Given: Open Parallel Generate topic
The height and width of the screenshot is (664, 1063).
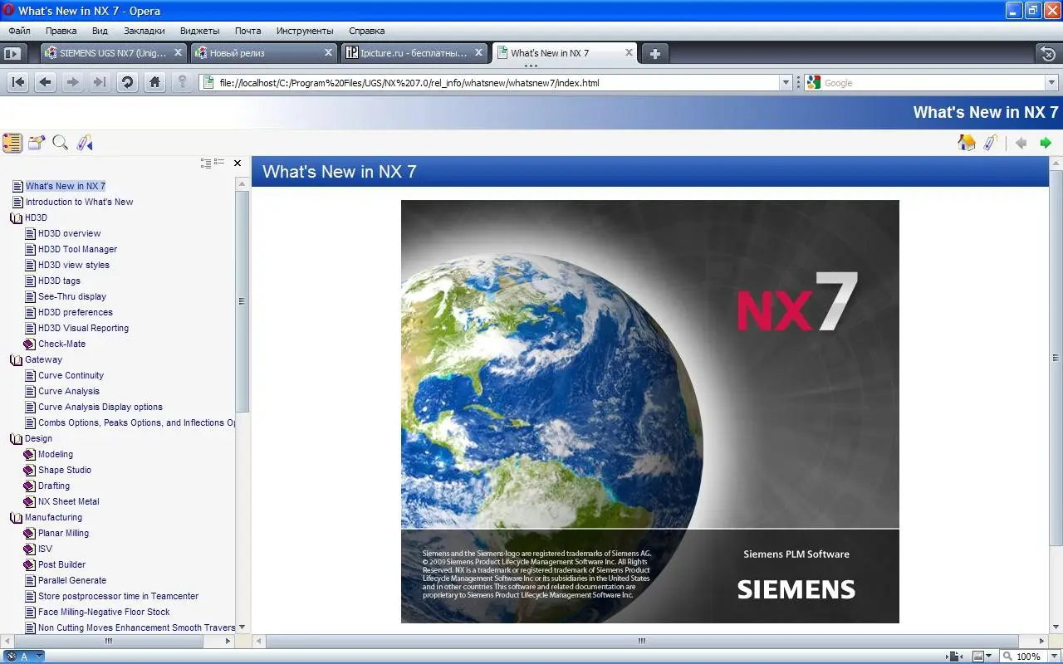Looking at the screenshot, I should click(x=72, y=580).
